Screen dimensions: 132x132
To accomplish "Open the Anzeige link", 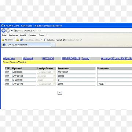I will [x=106, y=58].
